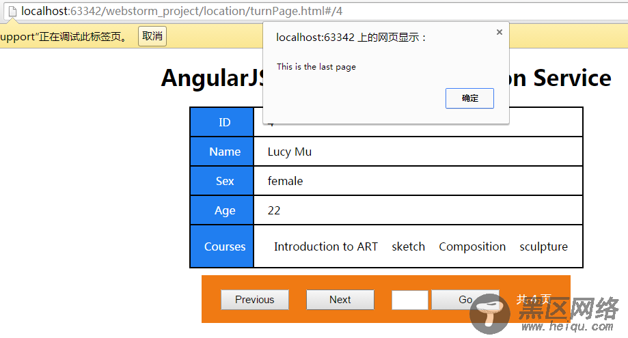Click the 'sculpture' course
Image resolution: width=628 pixels, height=338 pixels.
[543, 247]
